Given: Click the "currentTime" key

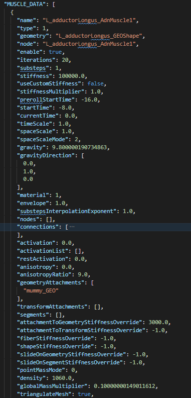Looking at the screenshot, I should (x=38, y=115).
